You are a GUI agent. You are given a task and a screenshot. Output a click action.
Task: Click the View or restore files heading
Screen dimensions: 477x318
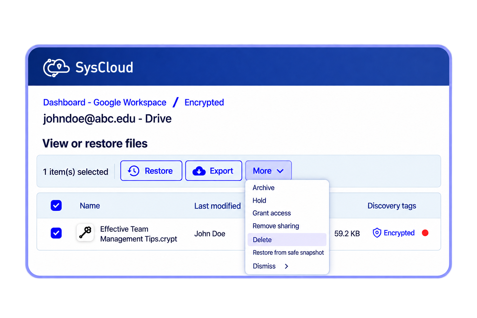pos(95,143)
